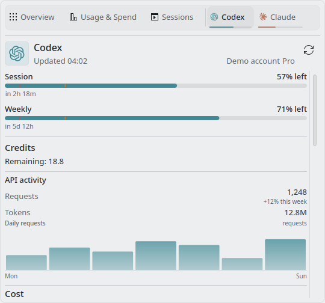Screen dimensions: 325x303
Task: Click the 'Daily requests' label
Action: point(25,223)
